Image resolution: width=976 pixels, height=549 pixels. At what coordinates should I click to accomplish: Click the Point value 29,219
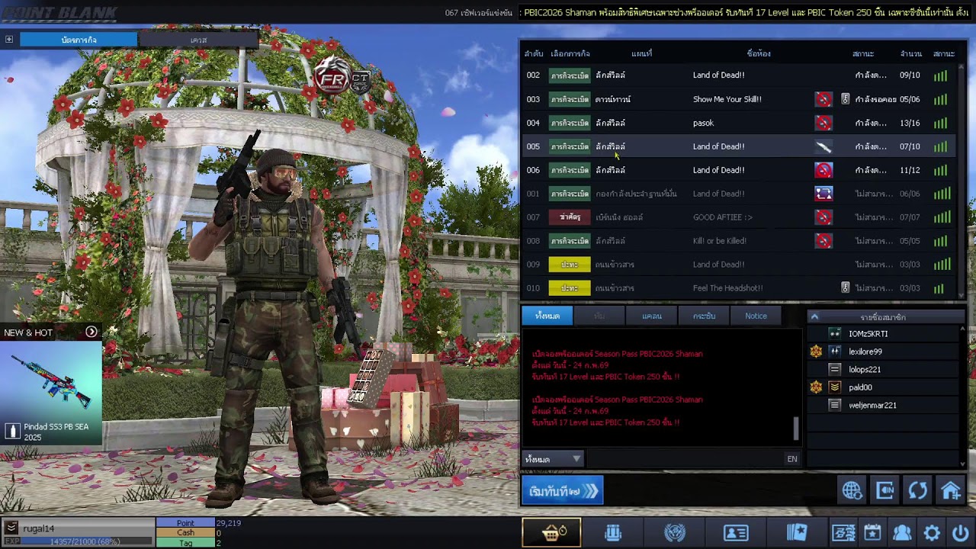[229, 523]
